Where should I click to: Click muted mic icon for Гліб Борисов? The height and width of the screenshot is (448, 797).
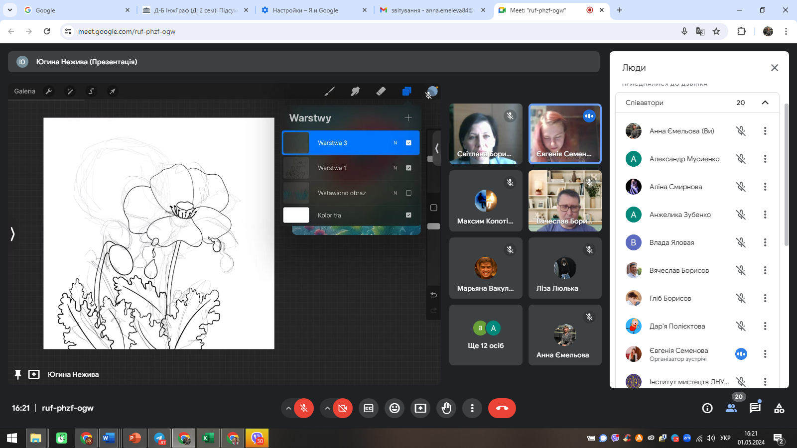[741, 298]
